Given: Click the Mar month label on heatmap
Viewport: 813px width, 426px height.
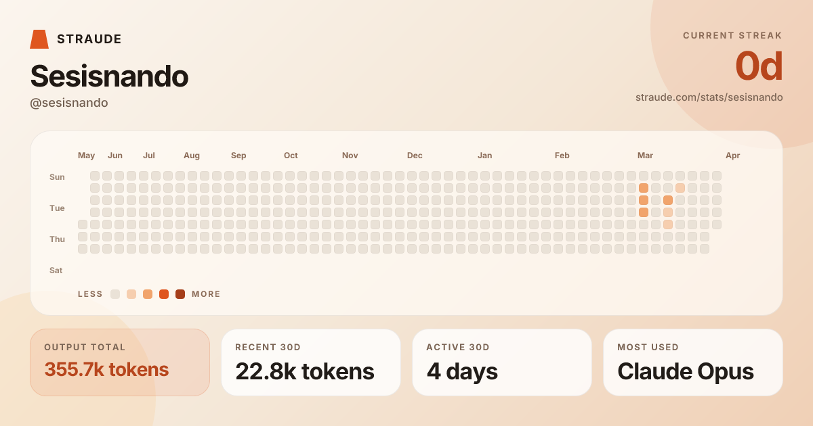Looking at the screenshot, I should click(x=645, y=156).
